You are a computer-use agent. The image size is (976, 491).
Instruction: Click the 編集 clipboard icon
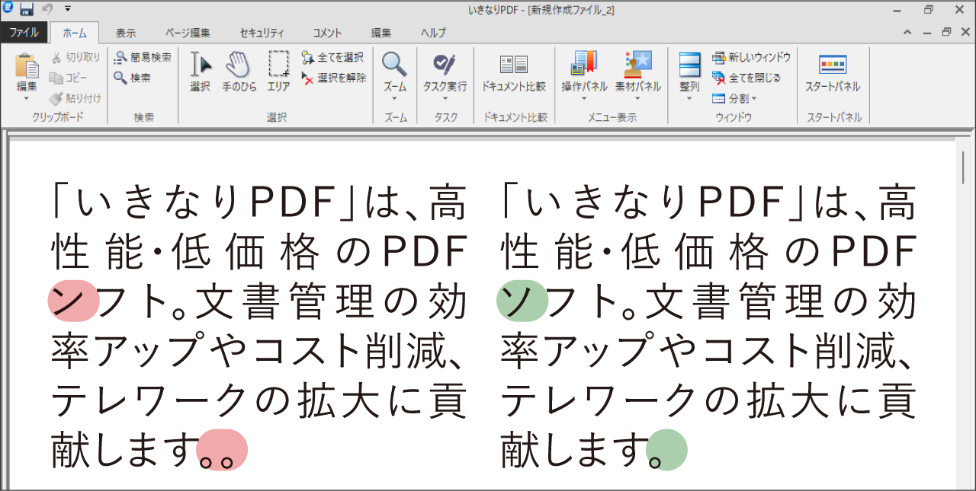[27, 65]
